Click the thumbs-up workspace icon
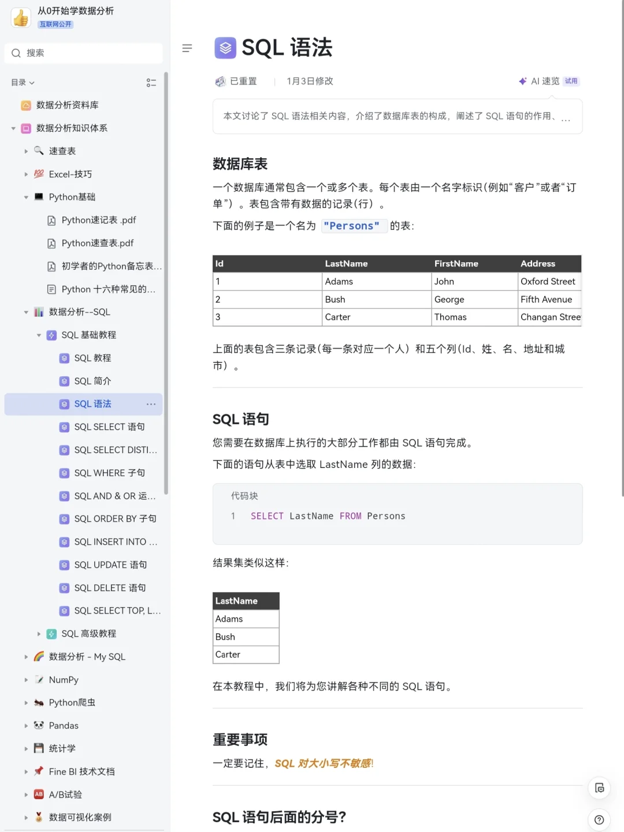The image size is (624, 832). pos(21,17)
